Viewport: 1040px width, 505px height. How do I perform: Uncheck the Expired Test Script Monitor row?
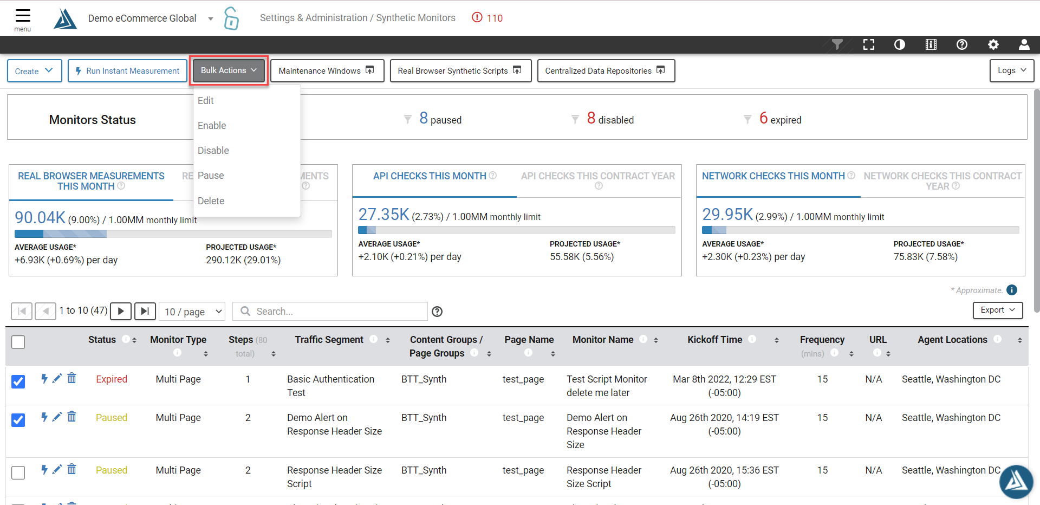[x=18, y=381]
